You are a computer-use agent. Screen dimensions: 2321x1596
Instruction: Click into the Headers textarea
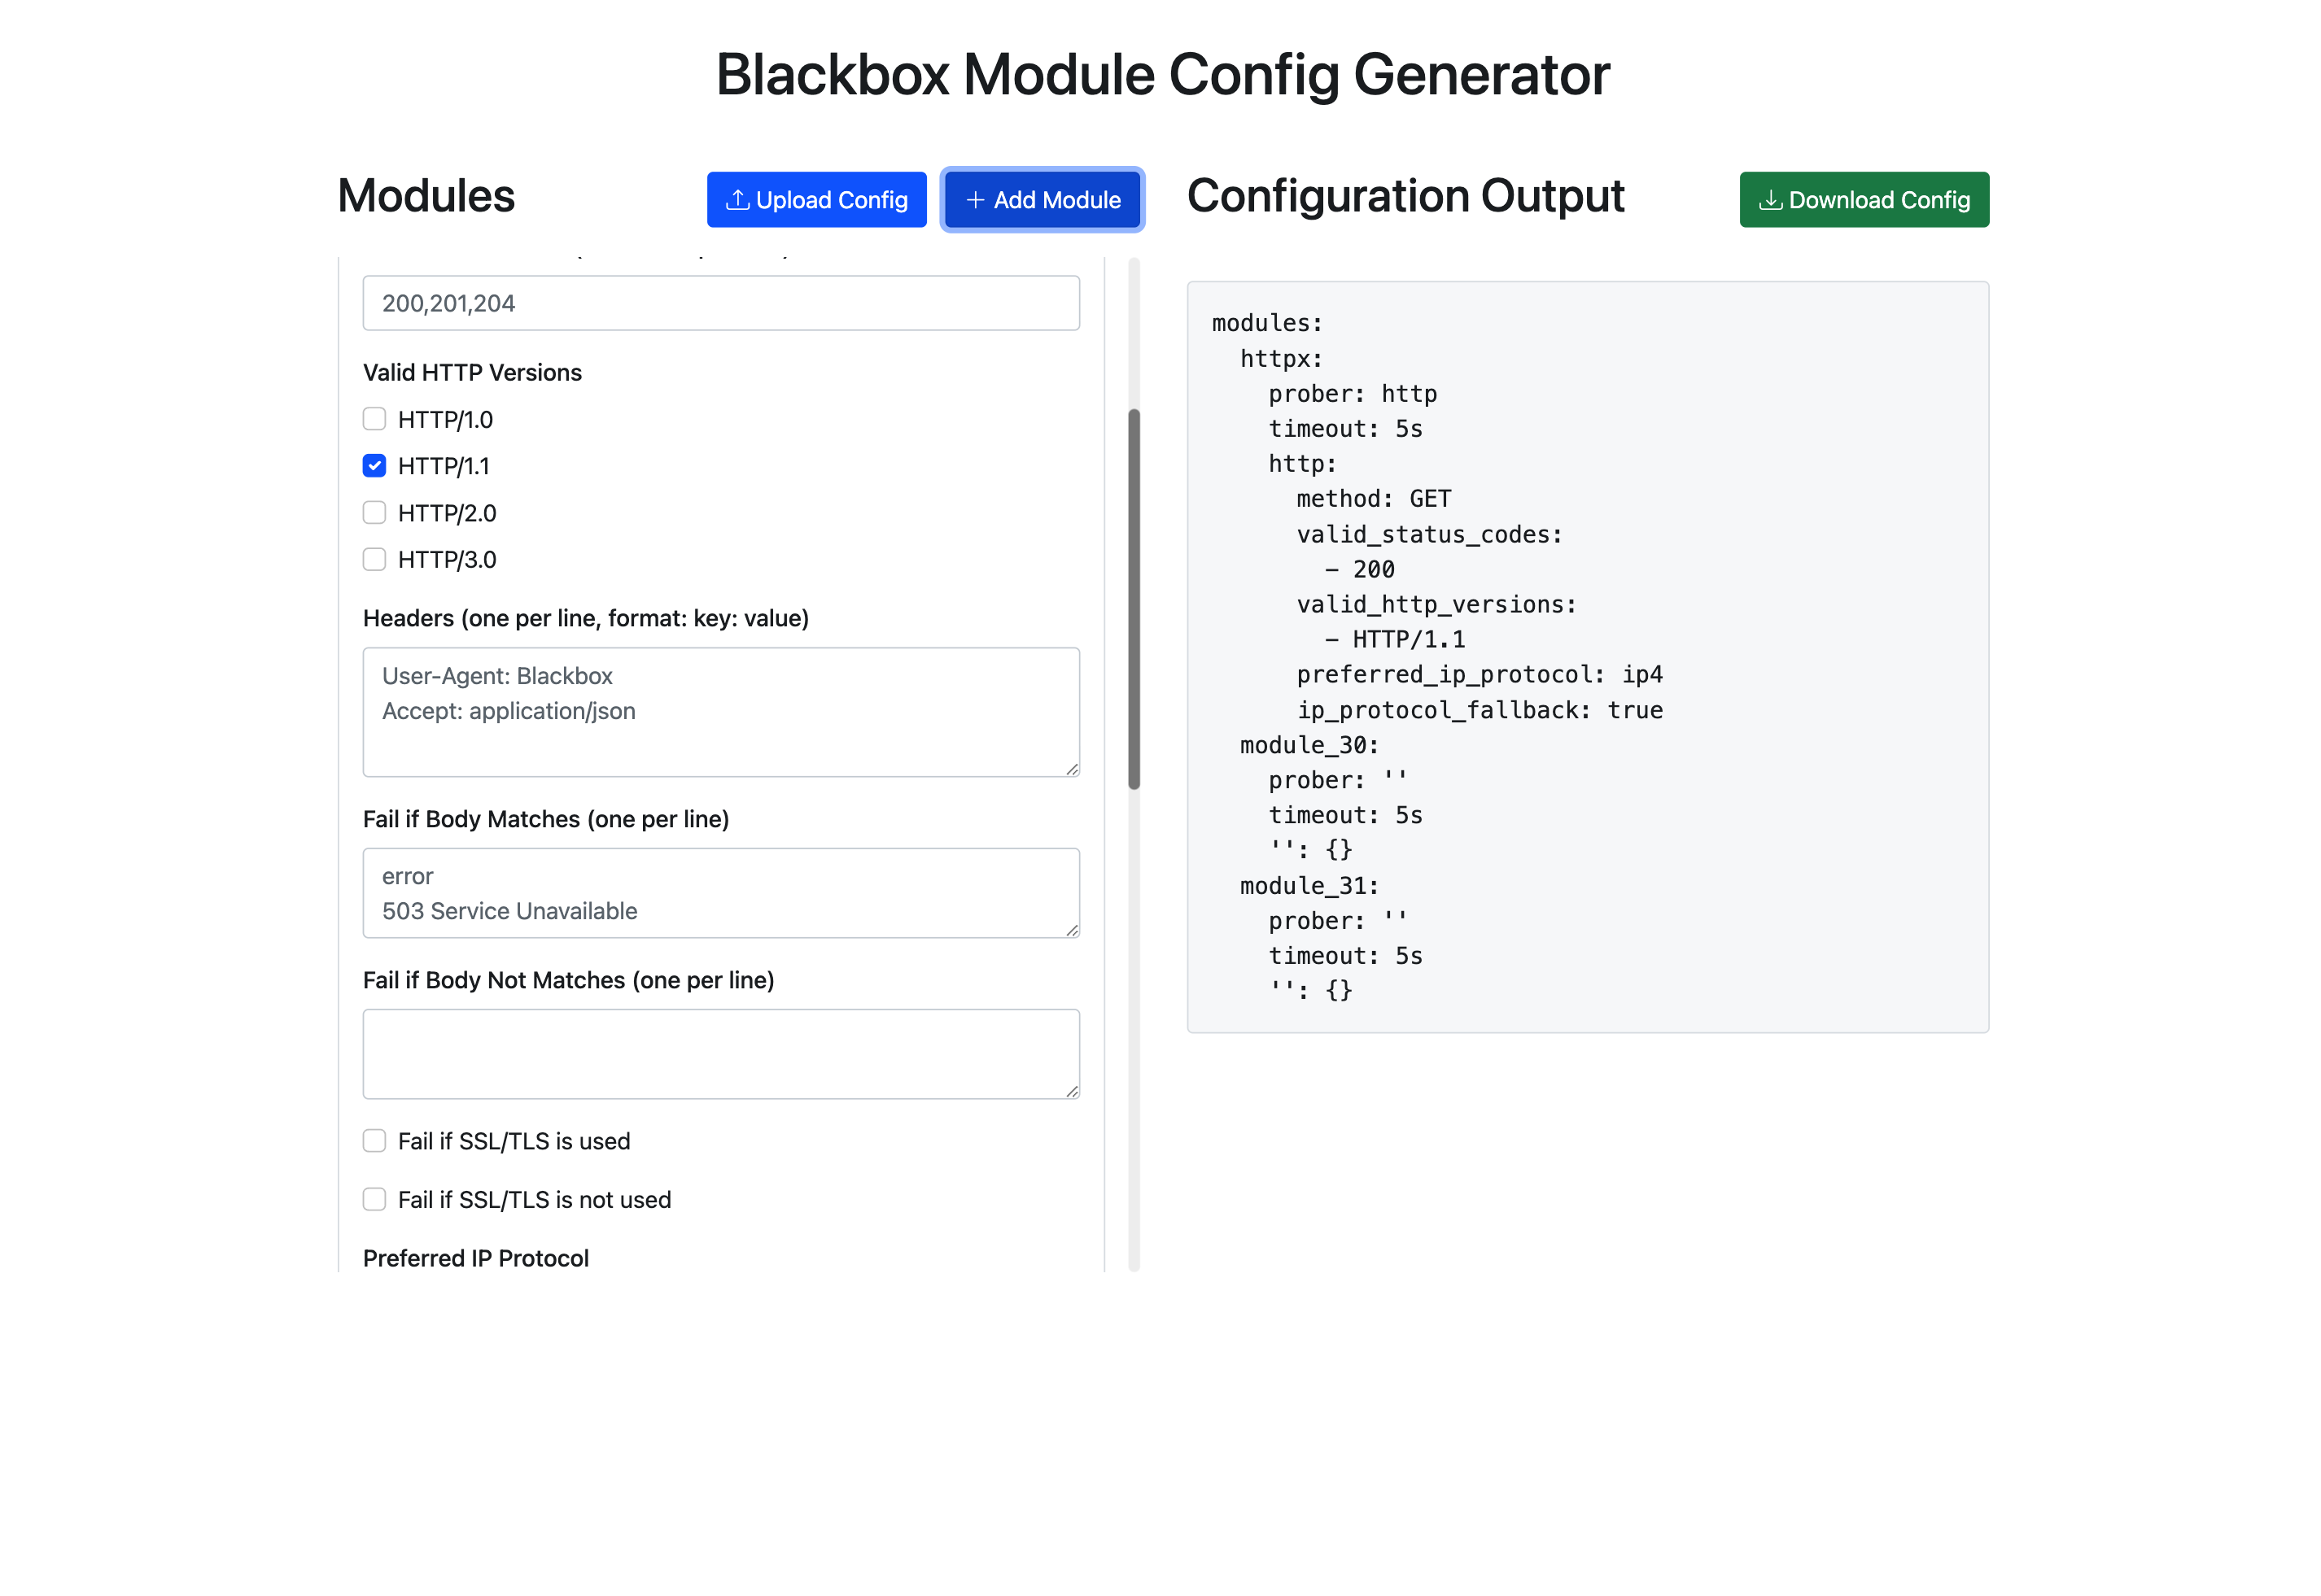pos(720,712)
